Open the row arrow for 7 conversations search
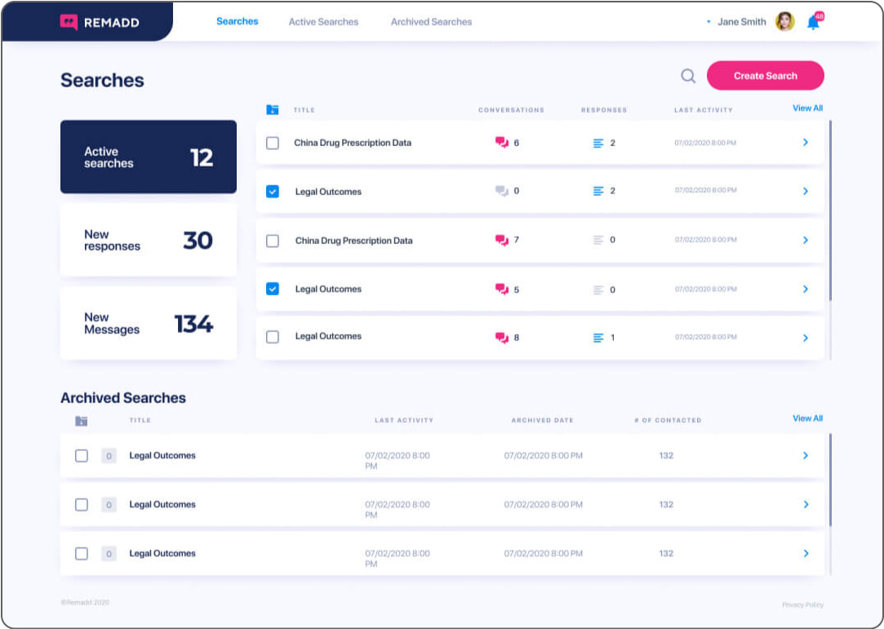Viewport: 884px width, 629px height. [805, 241]
